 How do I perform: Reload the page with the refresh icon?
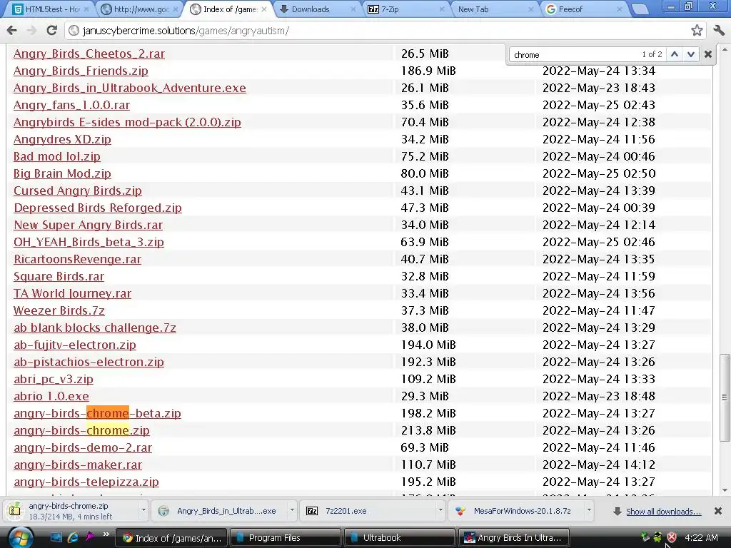(x=51, y=31)
